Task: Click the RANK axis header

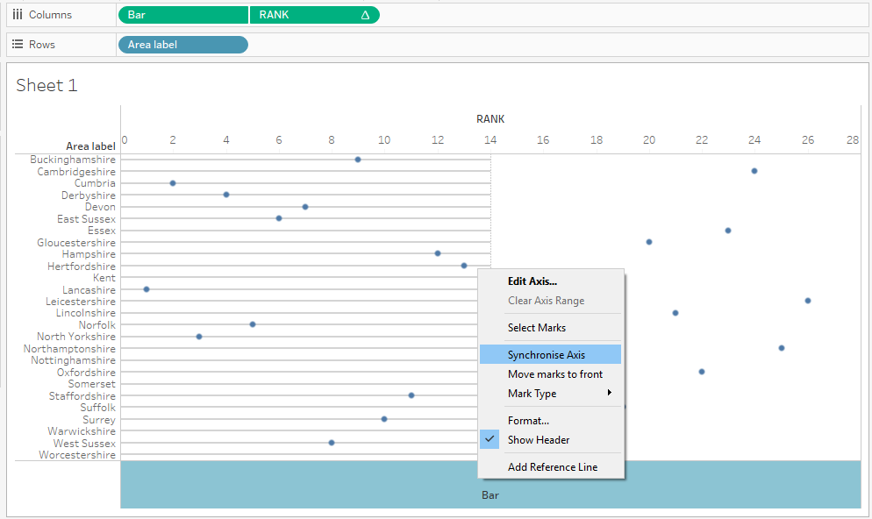Action: (490, 118)
